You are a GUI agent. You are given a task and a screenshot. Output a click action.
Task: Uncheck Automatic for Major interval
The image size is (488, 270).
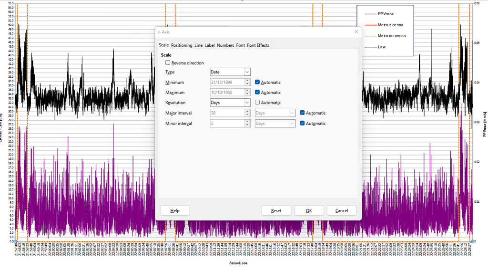[302, 113]
